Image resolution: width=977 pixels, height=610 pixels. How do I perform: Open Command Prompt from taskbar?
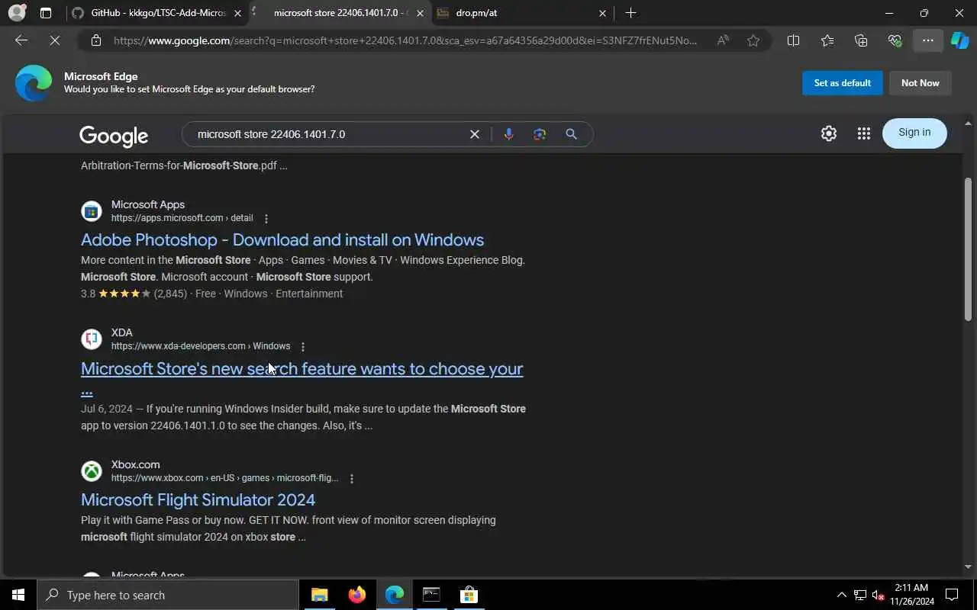[x=431, y=595]
